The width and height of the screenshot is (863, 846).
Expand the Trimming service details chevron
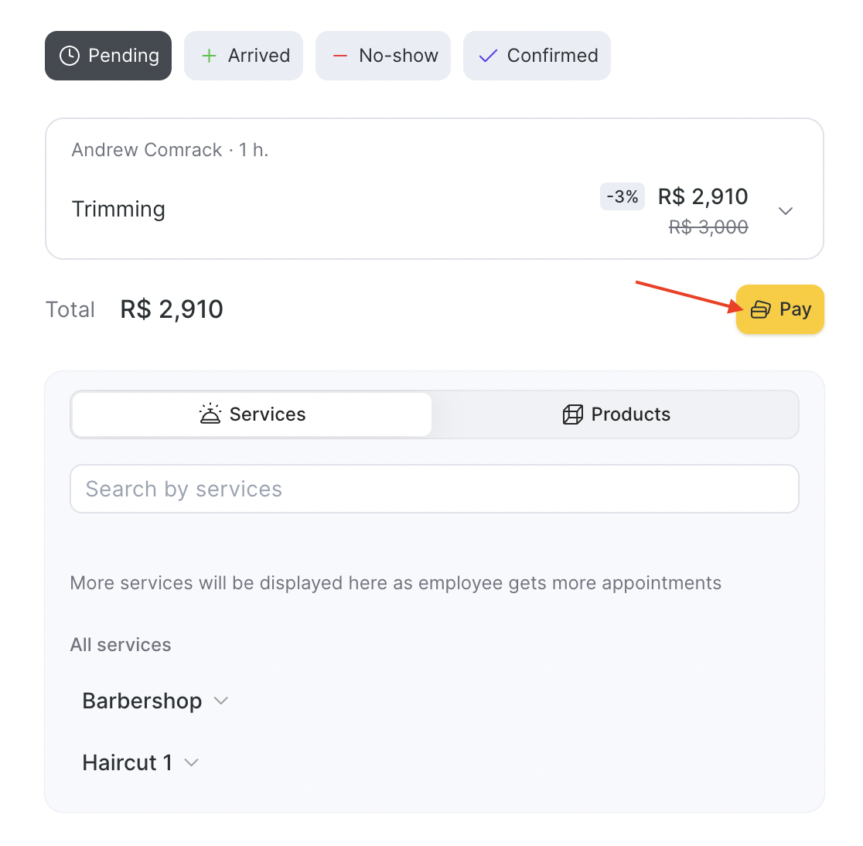click(786, 211)
